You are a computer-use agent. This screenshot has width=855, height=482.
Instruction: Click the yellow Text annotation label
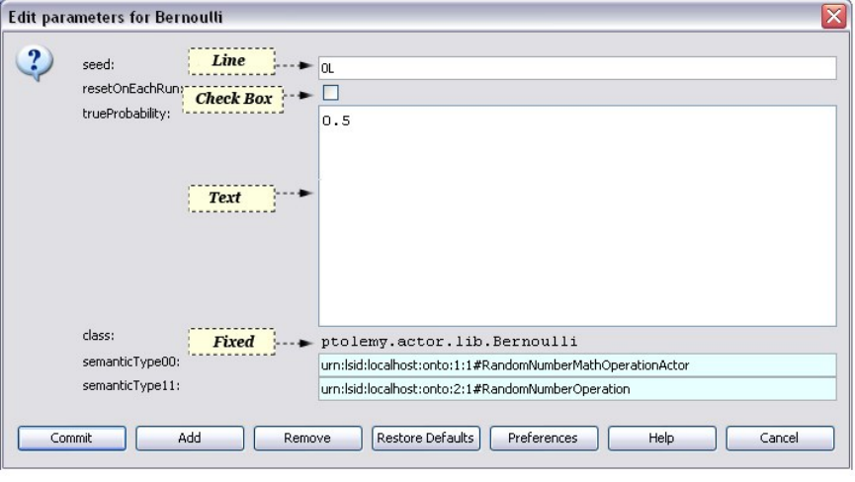point(225,198)
